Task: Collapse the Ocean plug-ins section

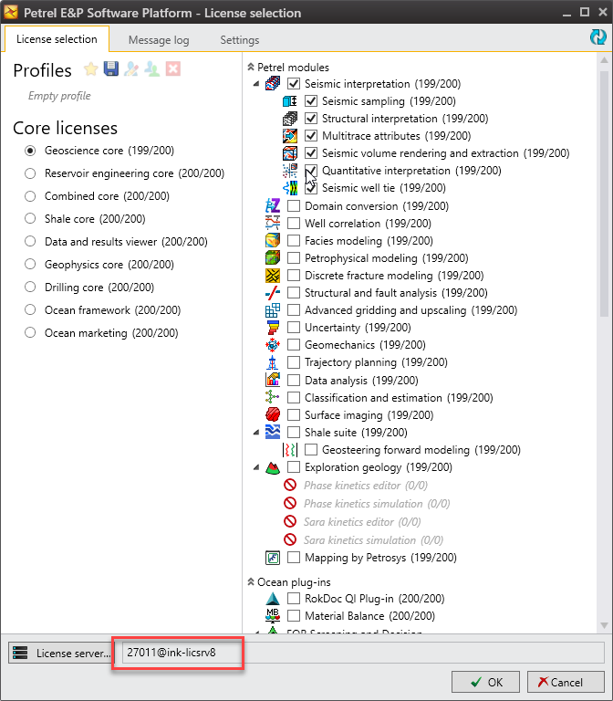Action: (x=251, y=582)
